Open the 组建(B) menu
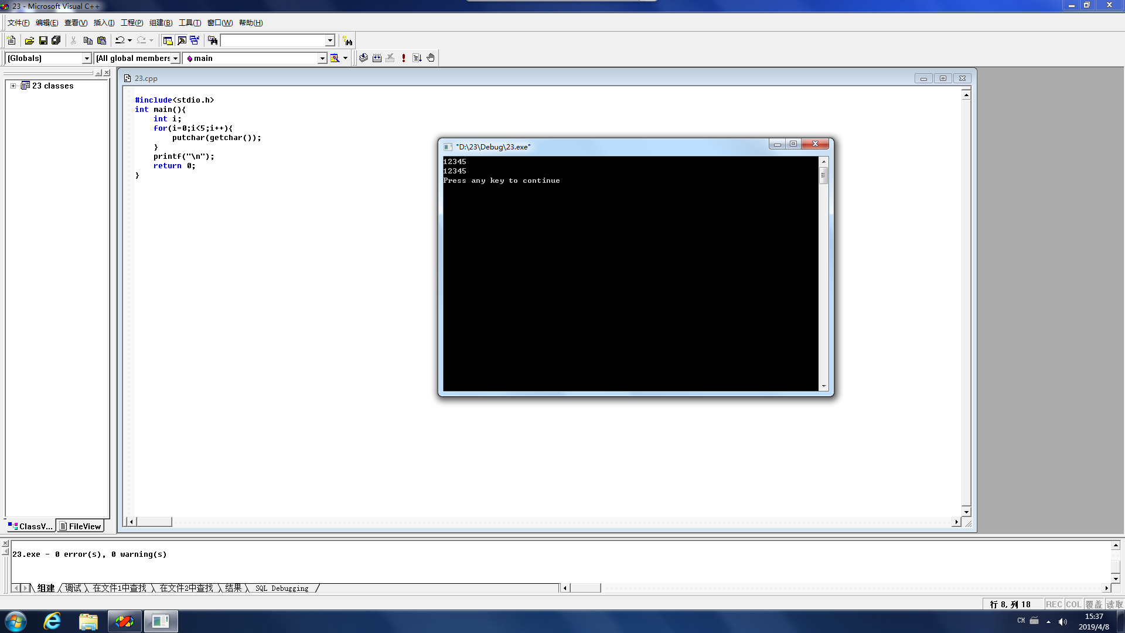This screenshot has width=1125, height=633. pyautogui.click(x=161, y=23)
